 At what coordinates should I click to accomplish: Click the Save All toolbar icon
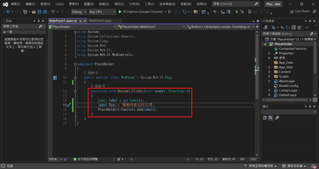tap(45, 12)
